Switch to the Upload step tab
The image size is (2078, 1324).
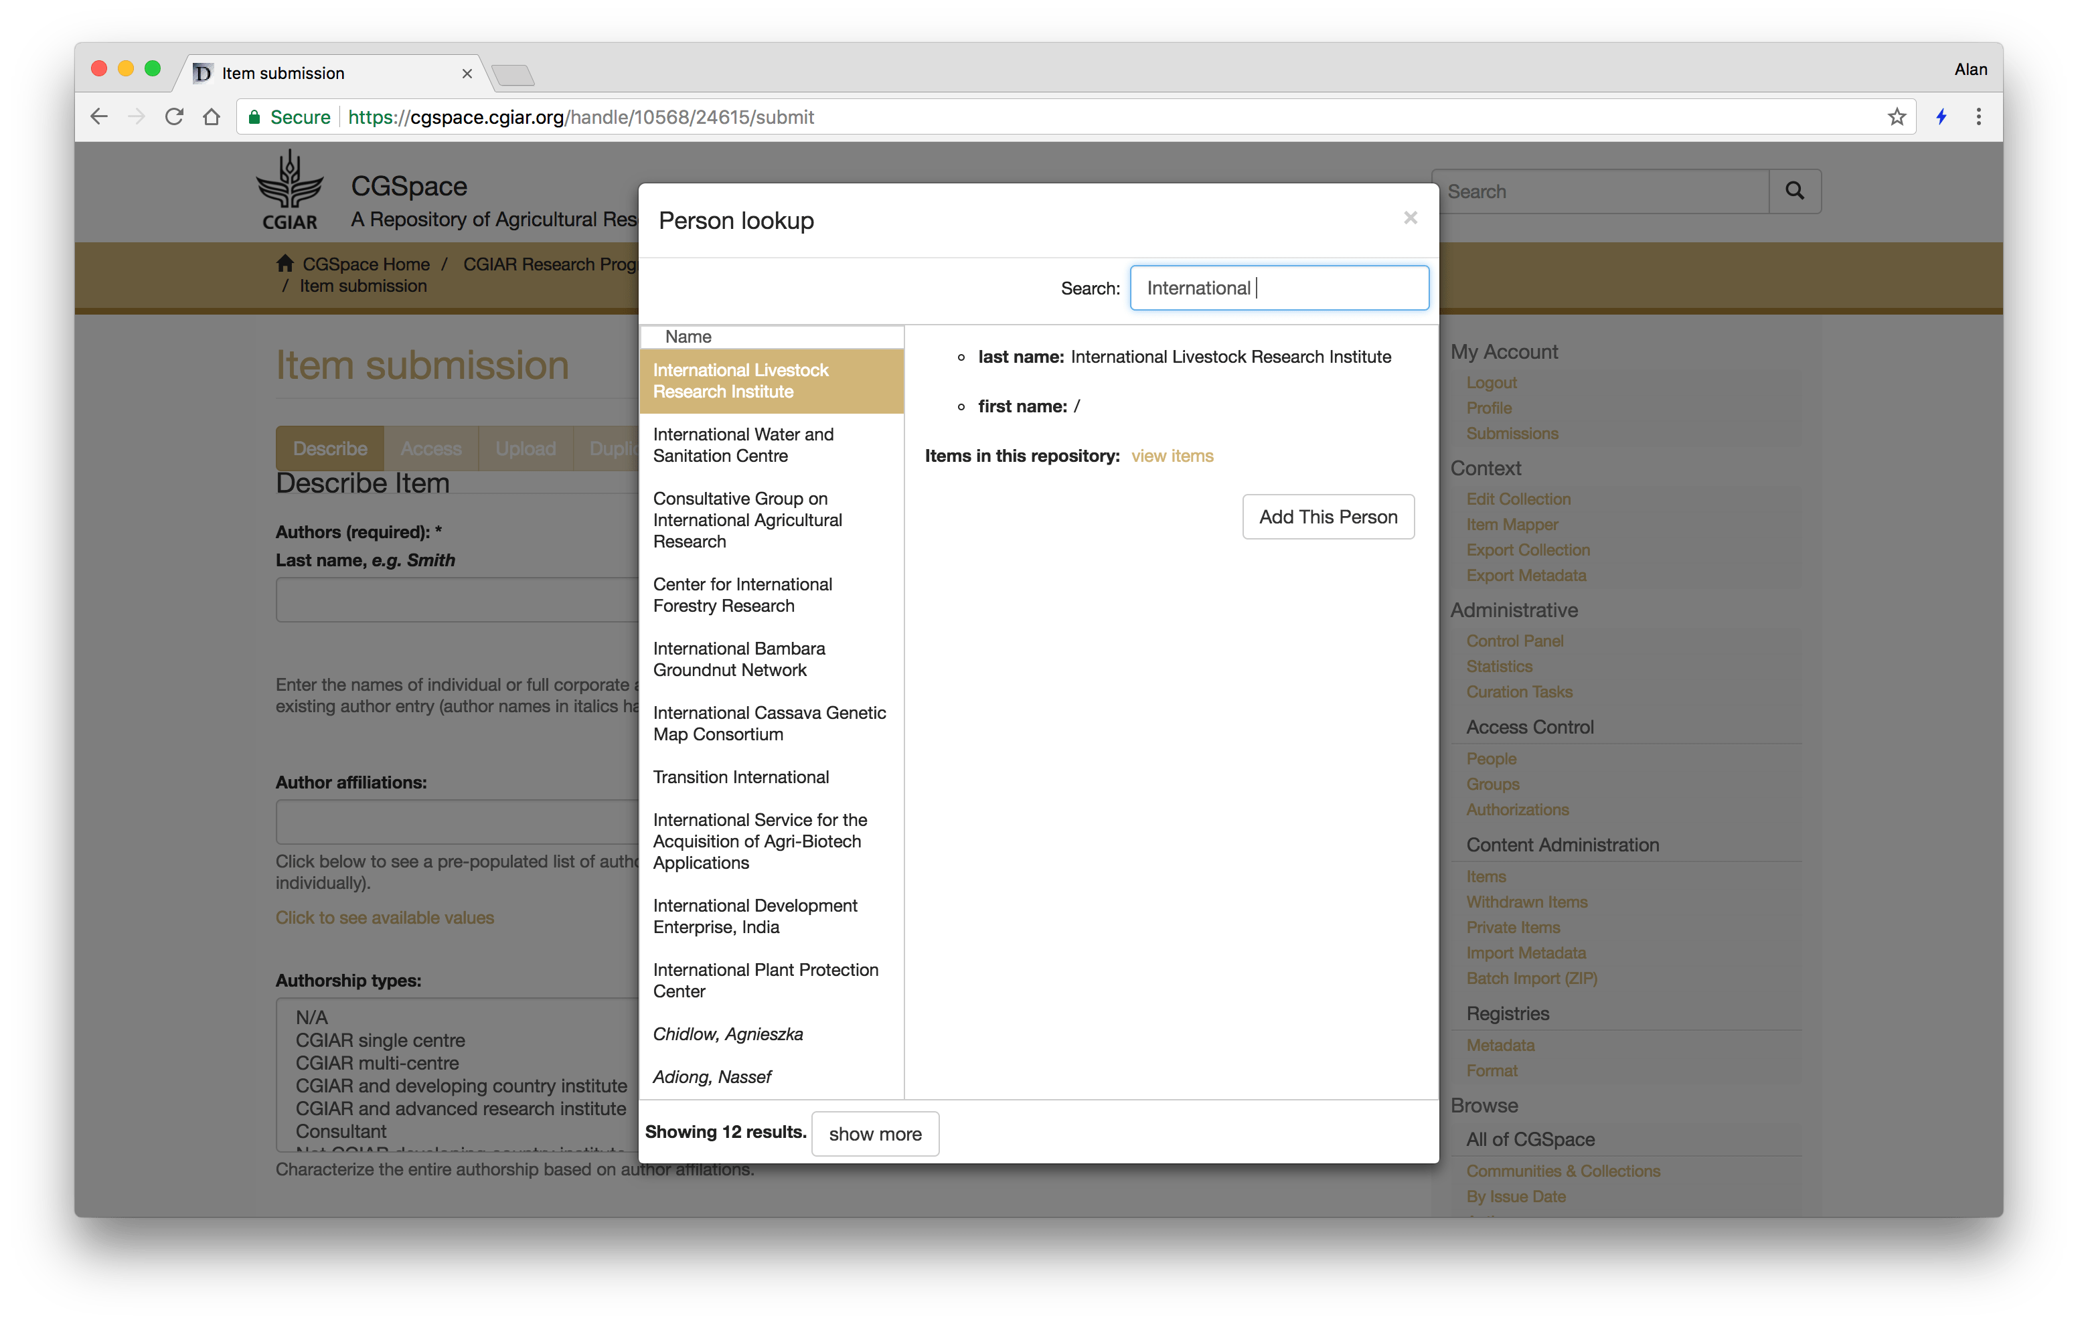coord(525,448)
